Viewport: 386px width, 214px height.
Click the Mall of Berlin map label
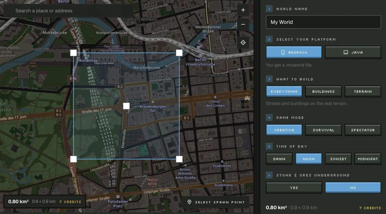point(152,182)
